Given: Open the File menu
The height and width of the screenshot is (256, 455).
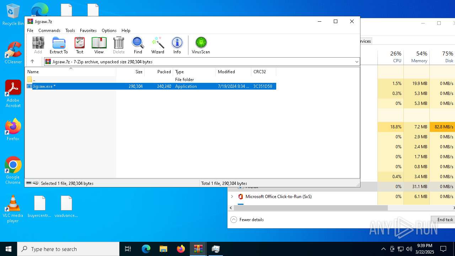Looking at the screenshot, I should click(x=30, y=31).
